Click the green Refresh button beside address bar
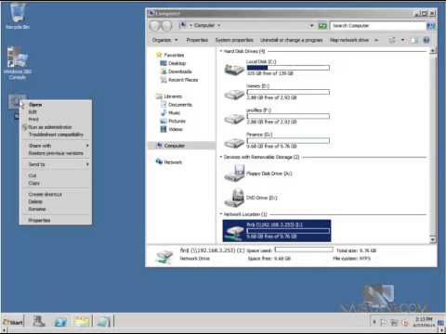The height and width of the screenshot is (334, 446). pyautogui.click(x=322, y=26)
